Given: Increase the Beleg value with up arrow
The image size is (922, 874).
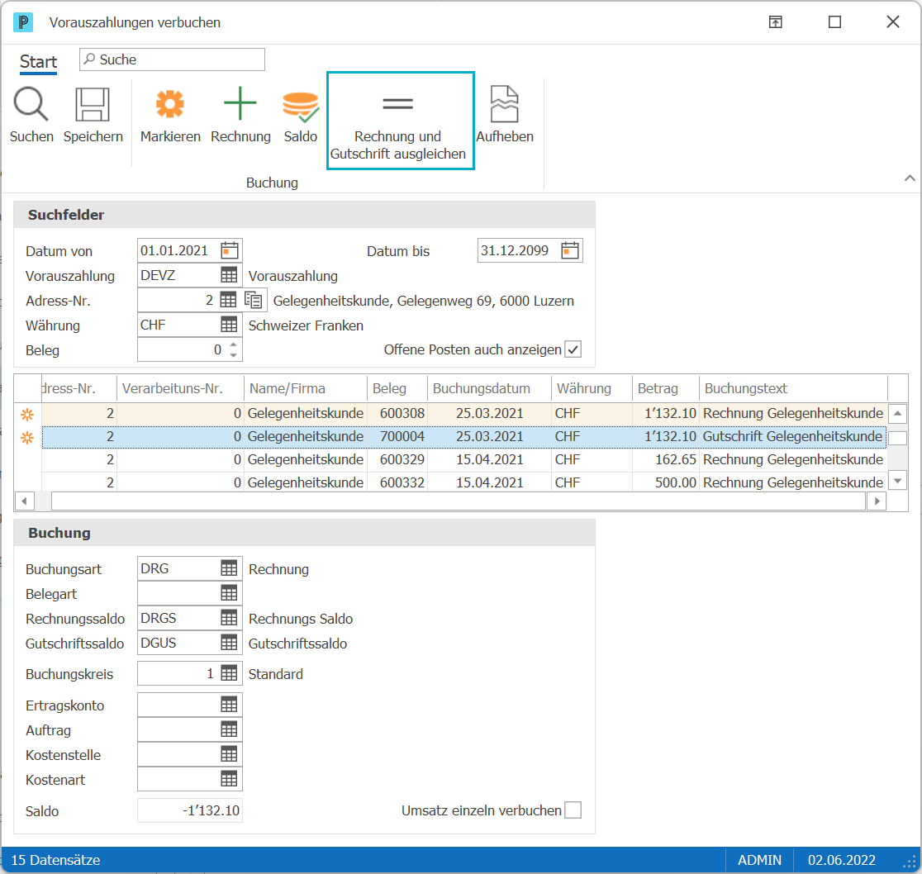Looking at the screenshot, I should [234, 344].
